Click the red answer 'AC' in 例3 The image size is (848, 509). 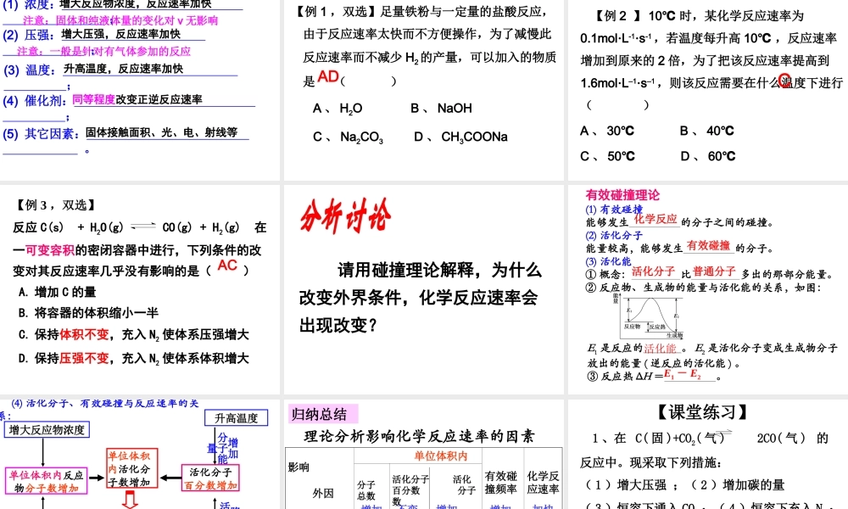(x=227, y=265)
